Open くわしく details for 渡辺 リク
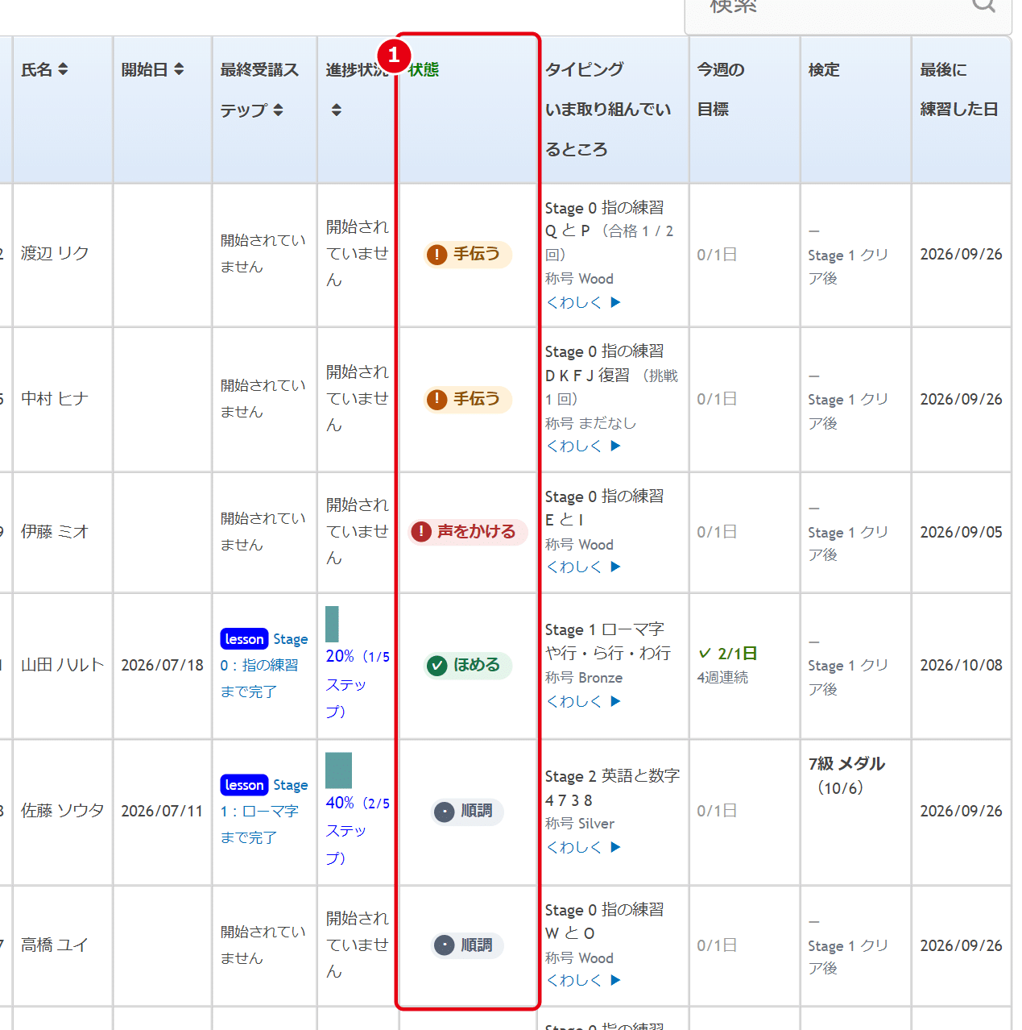The height and width of the screenshot is (1030, 1022). [583, 302]
